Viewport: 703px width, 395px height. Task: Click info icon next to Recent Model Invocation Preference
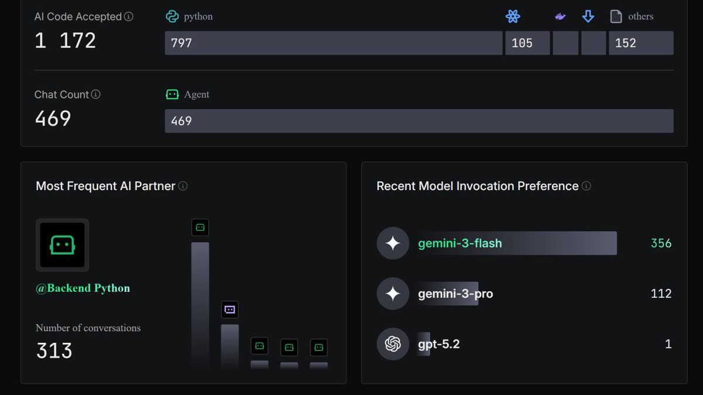point(586,186)
